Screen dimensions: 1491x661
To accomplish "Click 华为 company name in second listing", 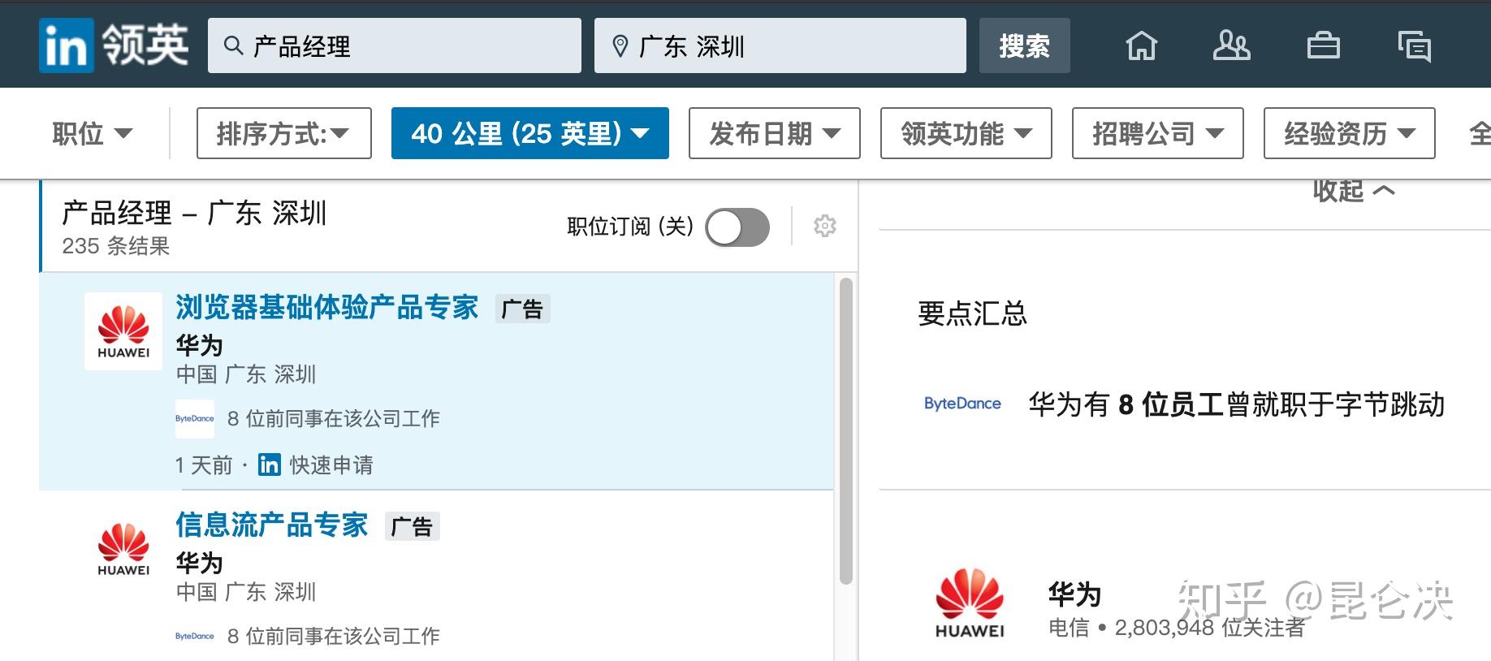I will [x=199, y=563].
